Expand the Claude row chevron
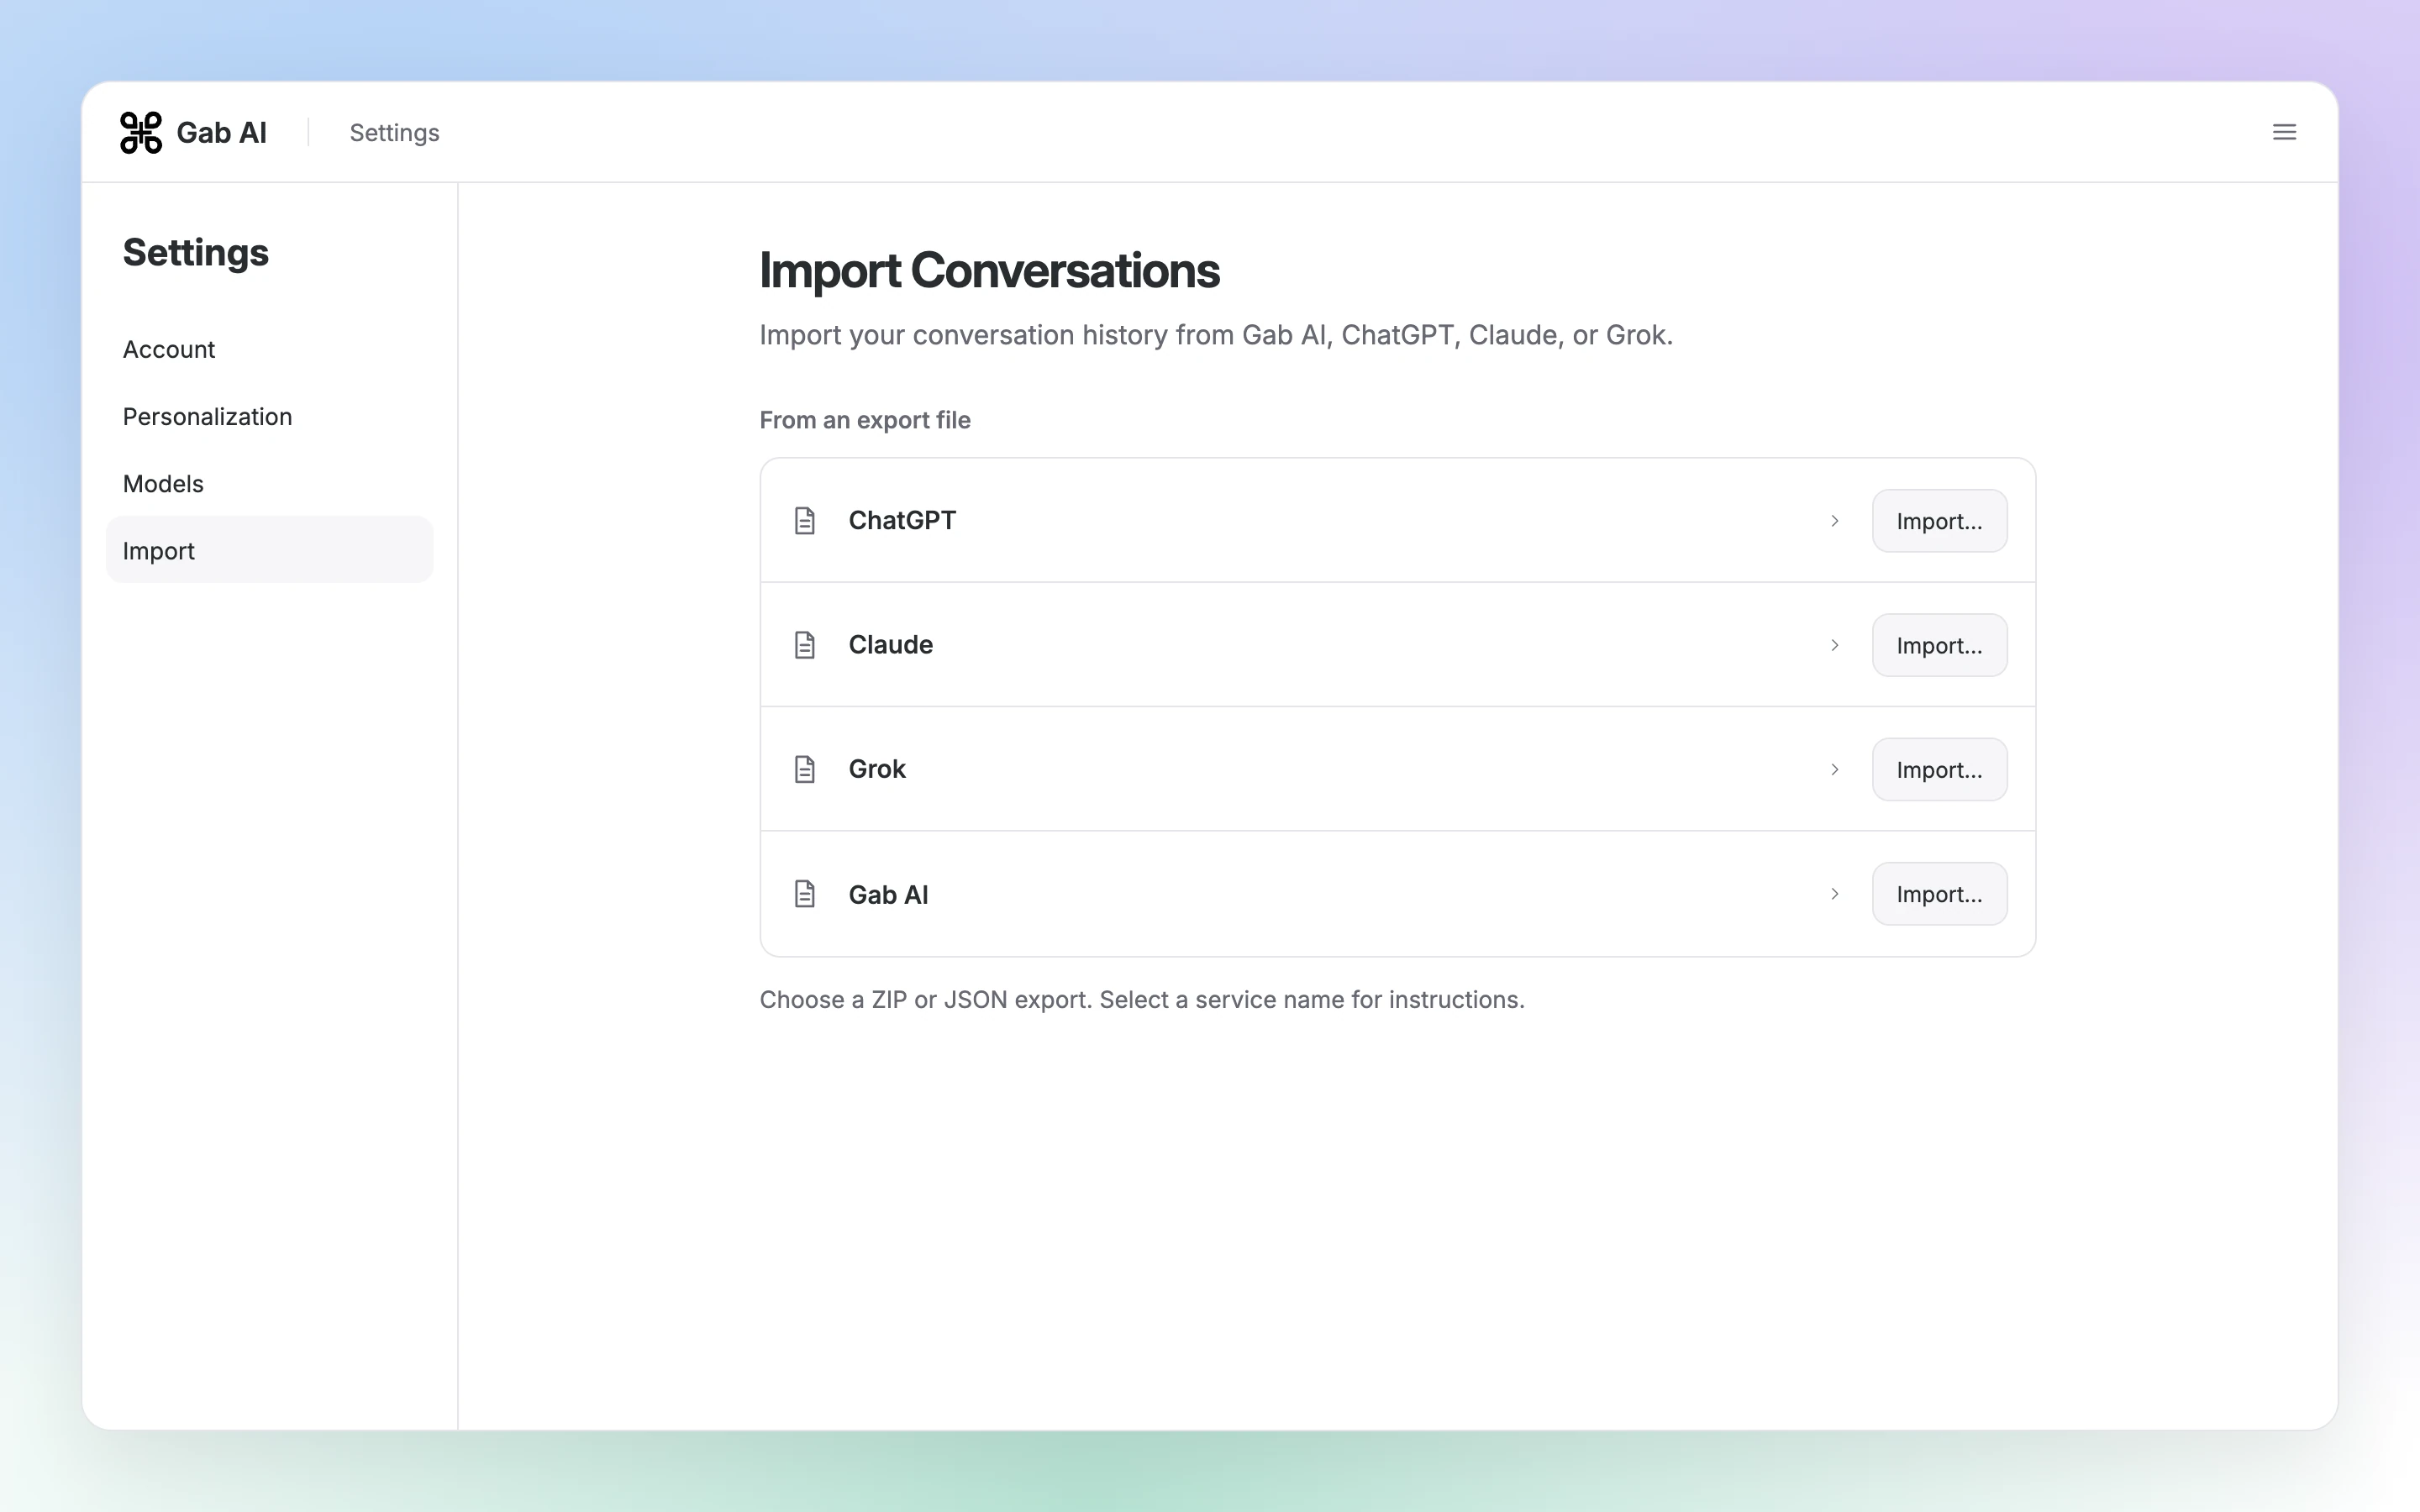2420x1512 pixels. coord(1835,645)
